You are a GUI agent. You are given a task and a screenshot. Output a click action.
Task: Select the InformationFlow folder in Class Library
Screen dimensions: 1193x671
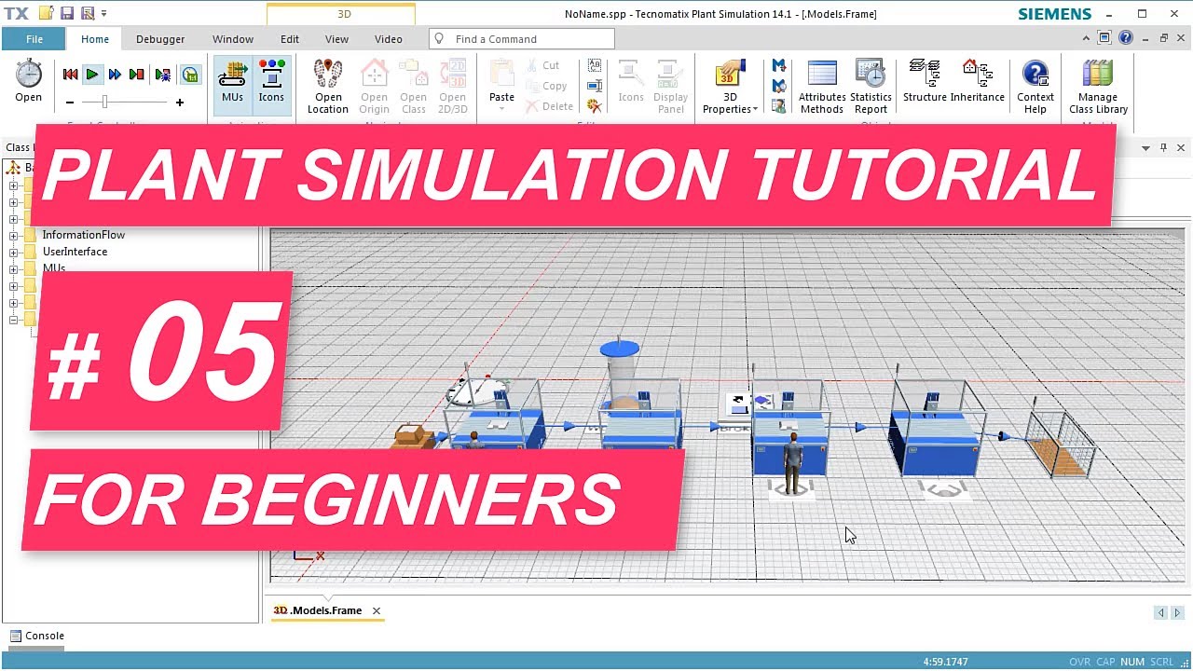pos(83,235)
